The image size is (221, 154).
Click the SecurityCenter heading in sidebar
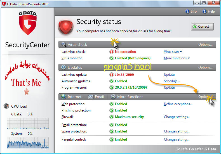[27, 45]
